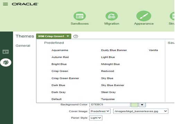Click the Themes help question mark icon
175x124 pixels.
coord(76,37)
